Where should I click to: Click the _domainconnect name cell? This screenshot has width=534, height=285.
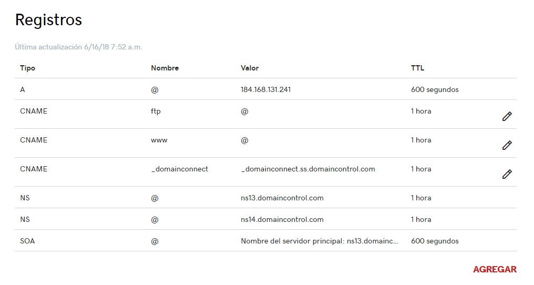179,169
